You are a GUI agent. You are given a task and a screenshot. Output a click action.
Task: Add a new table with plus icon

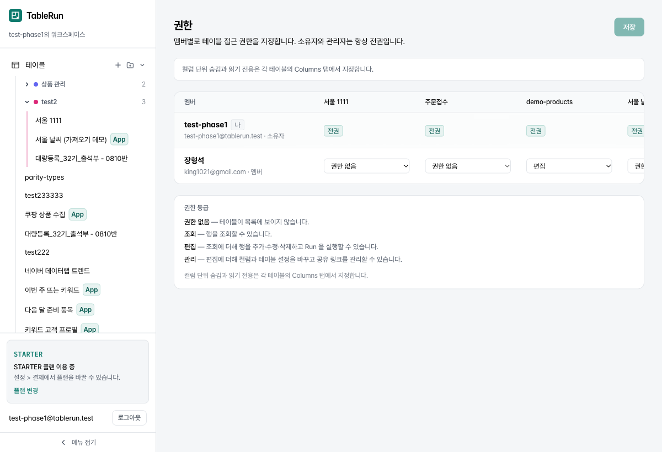(118, 65)
